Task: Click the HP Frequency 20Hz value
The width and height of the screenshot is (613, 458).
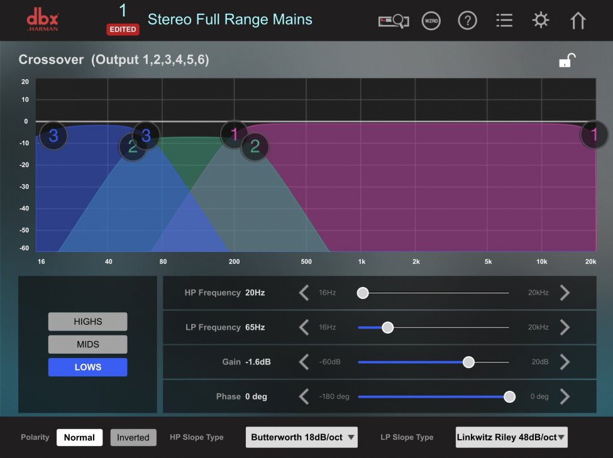Action: click(255, 293)
